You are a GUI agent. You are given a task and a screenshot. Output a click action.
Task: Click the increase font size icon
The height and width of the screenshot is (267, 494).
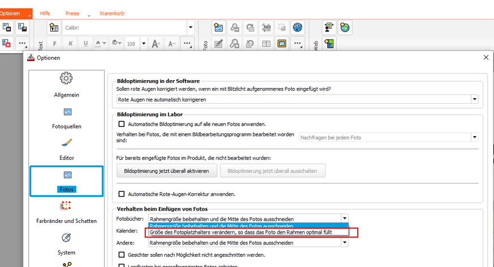click(x=157, y=43)
